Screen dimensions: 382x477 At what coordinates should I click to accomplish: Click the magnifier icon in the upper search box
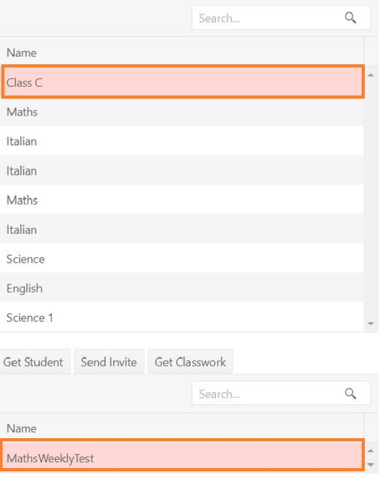(x=350, y=18)
